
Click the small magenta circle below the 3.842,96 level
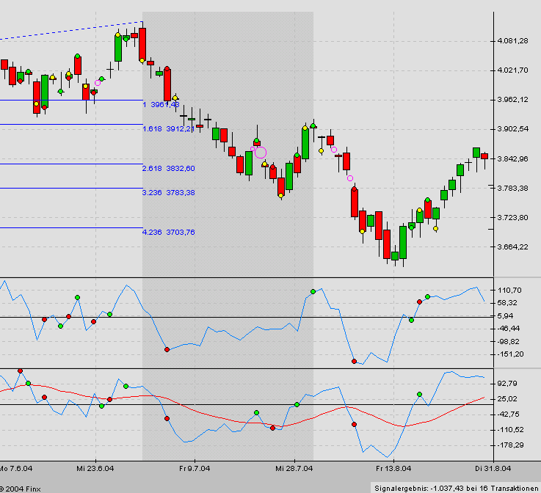click(x=350, y=178)
